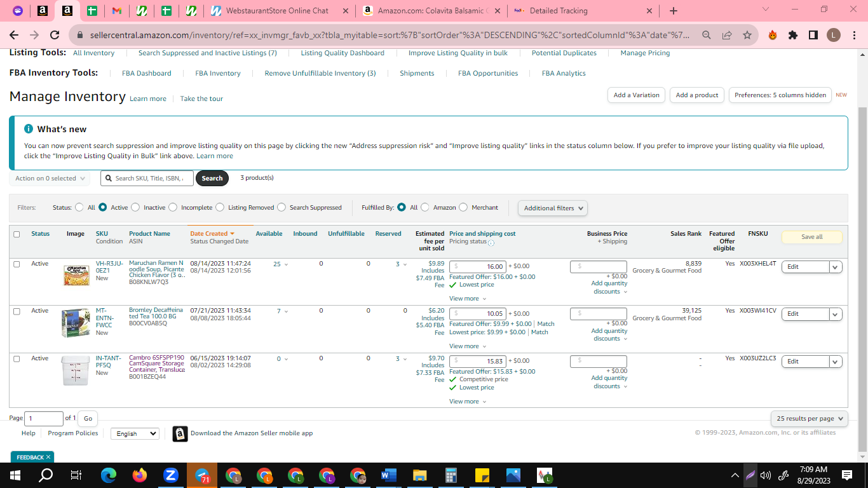This screenshot has width=868, height=488.
Task: Toggle the Chrome side panel icon
Action: coord(813,36)
